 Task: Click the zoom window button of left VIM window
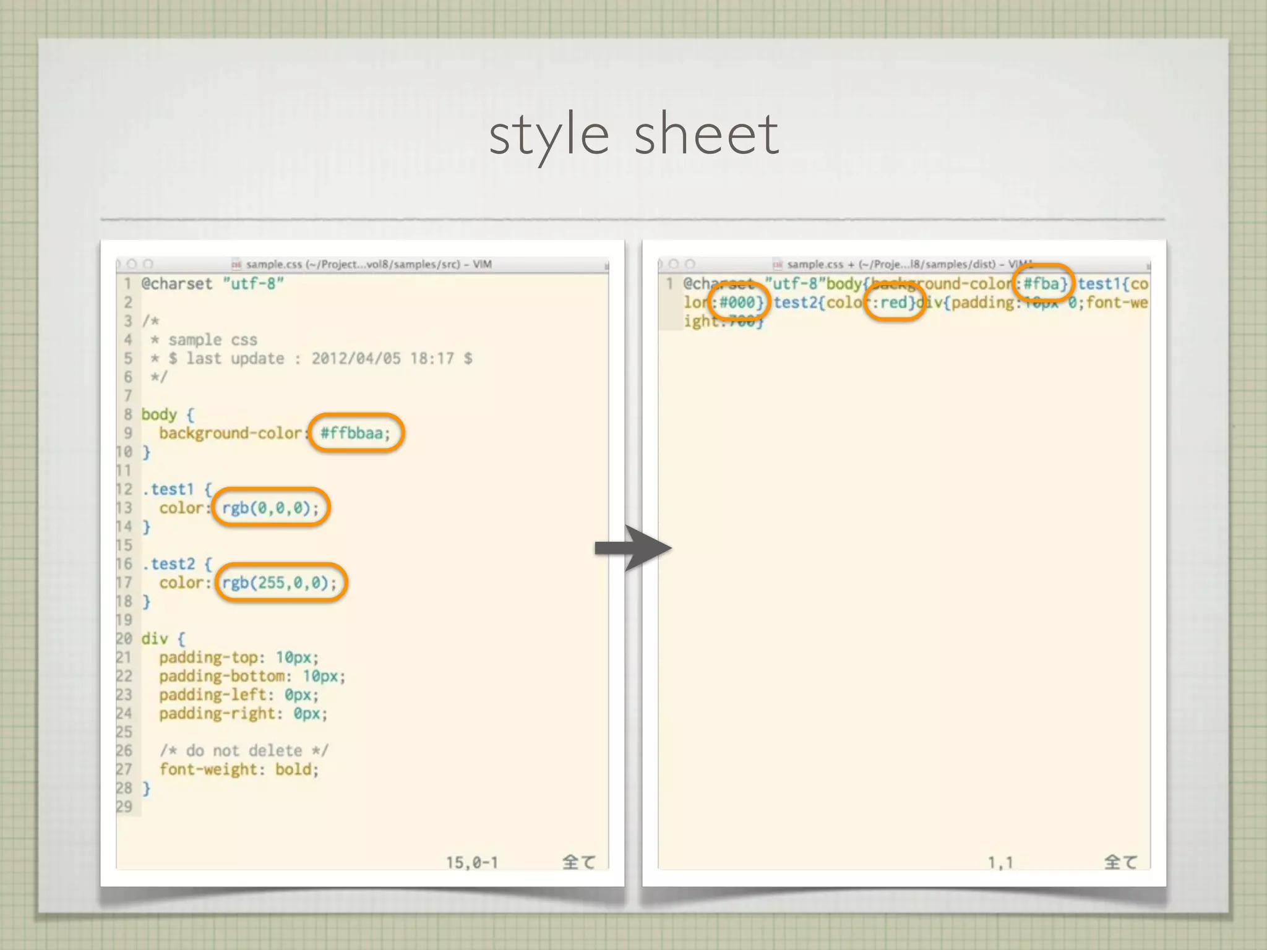click(148, 264)
